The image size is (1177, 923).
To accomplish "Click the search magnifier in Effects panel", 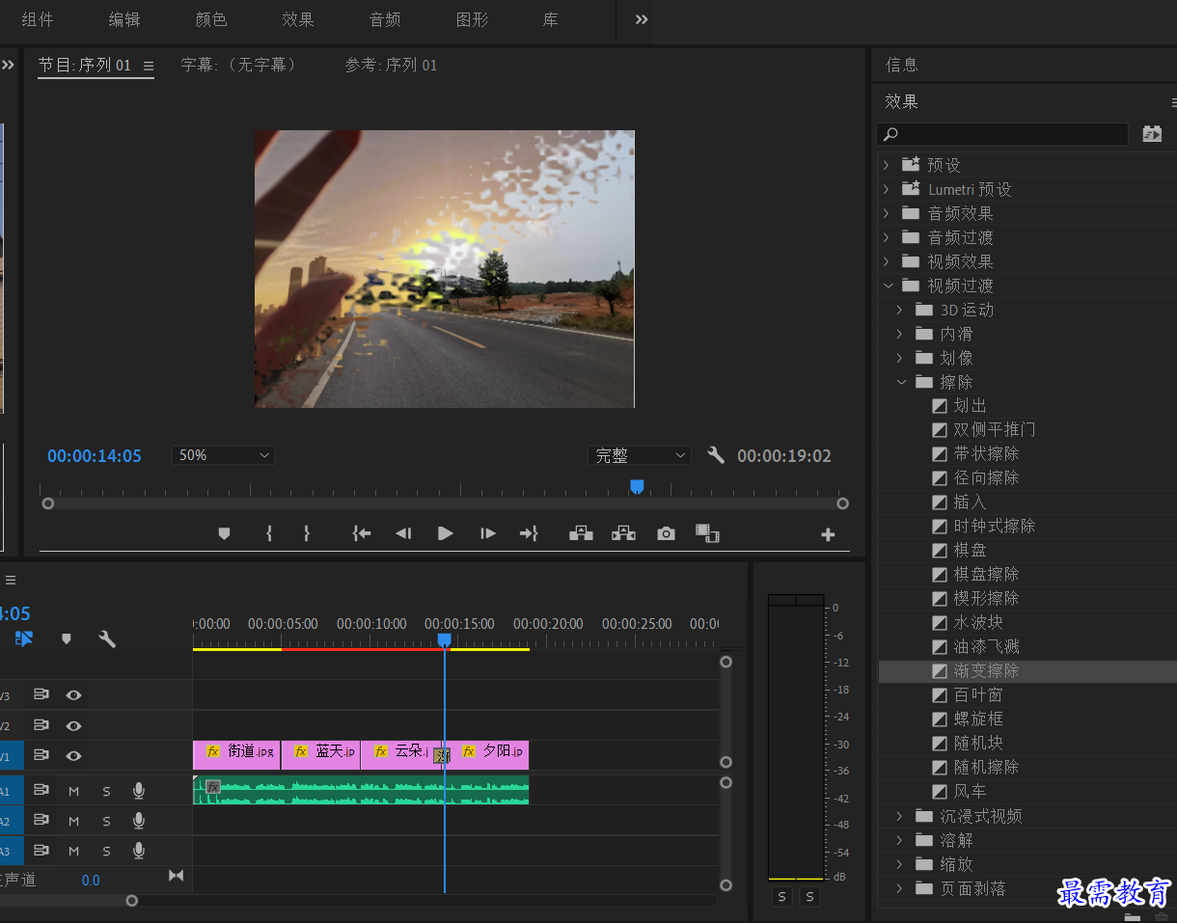I will pyautogui.click(x=891, y=134).
